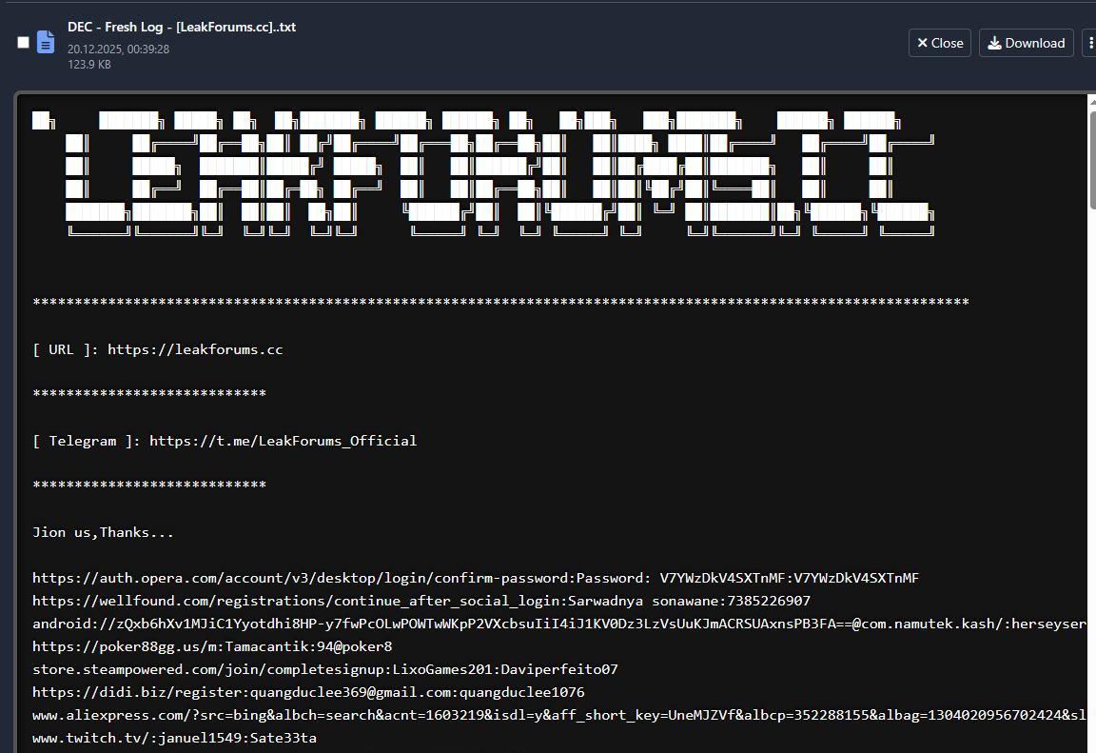1096x753 pixels.
Task: Close the file preview
Action: [x=939, y=43]
